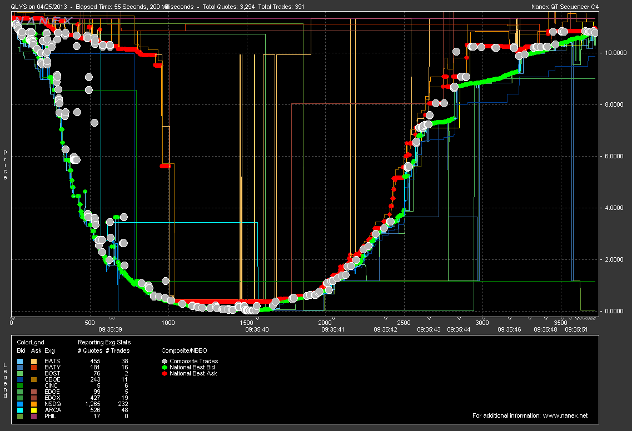This screenshot has width=632, height=431.
Task: Select the BATY bid color swatch
Action: pyautogui.click(x=20, y=367)
